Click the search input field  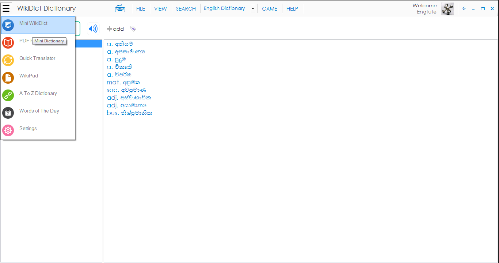tap(77, 28)
